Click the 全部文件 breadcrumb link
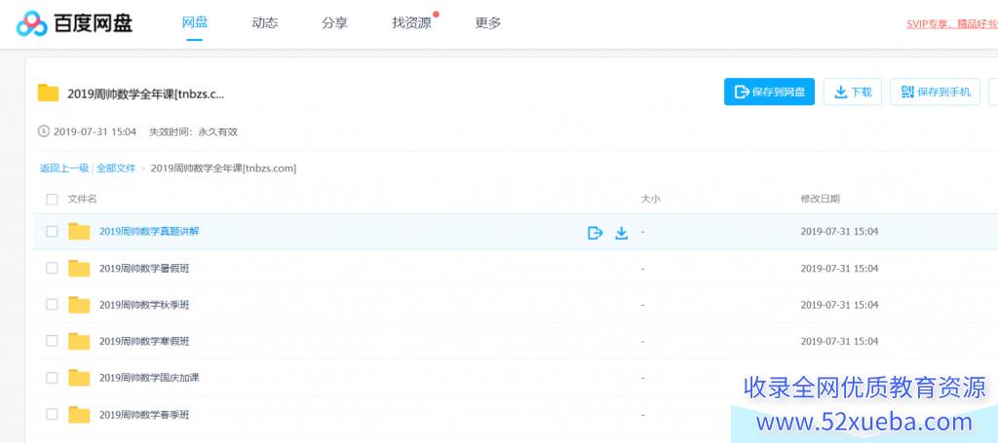This screenshot has width=998, height=443. click(116, 168)
